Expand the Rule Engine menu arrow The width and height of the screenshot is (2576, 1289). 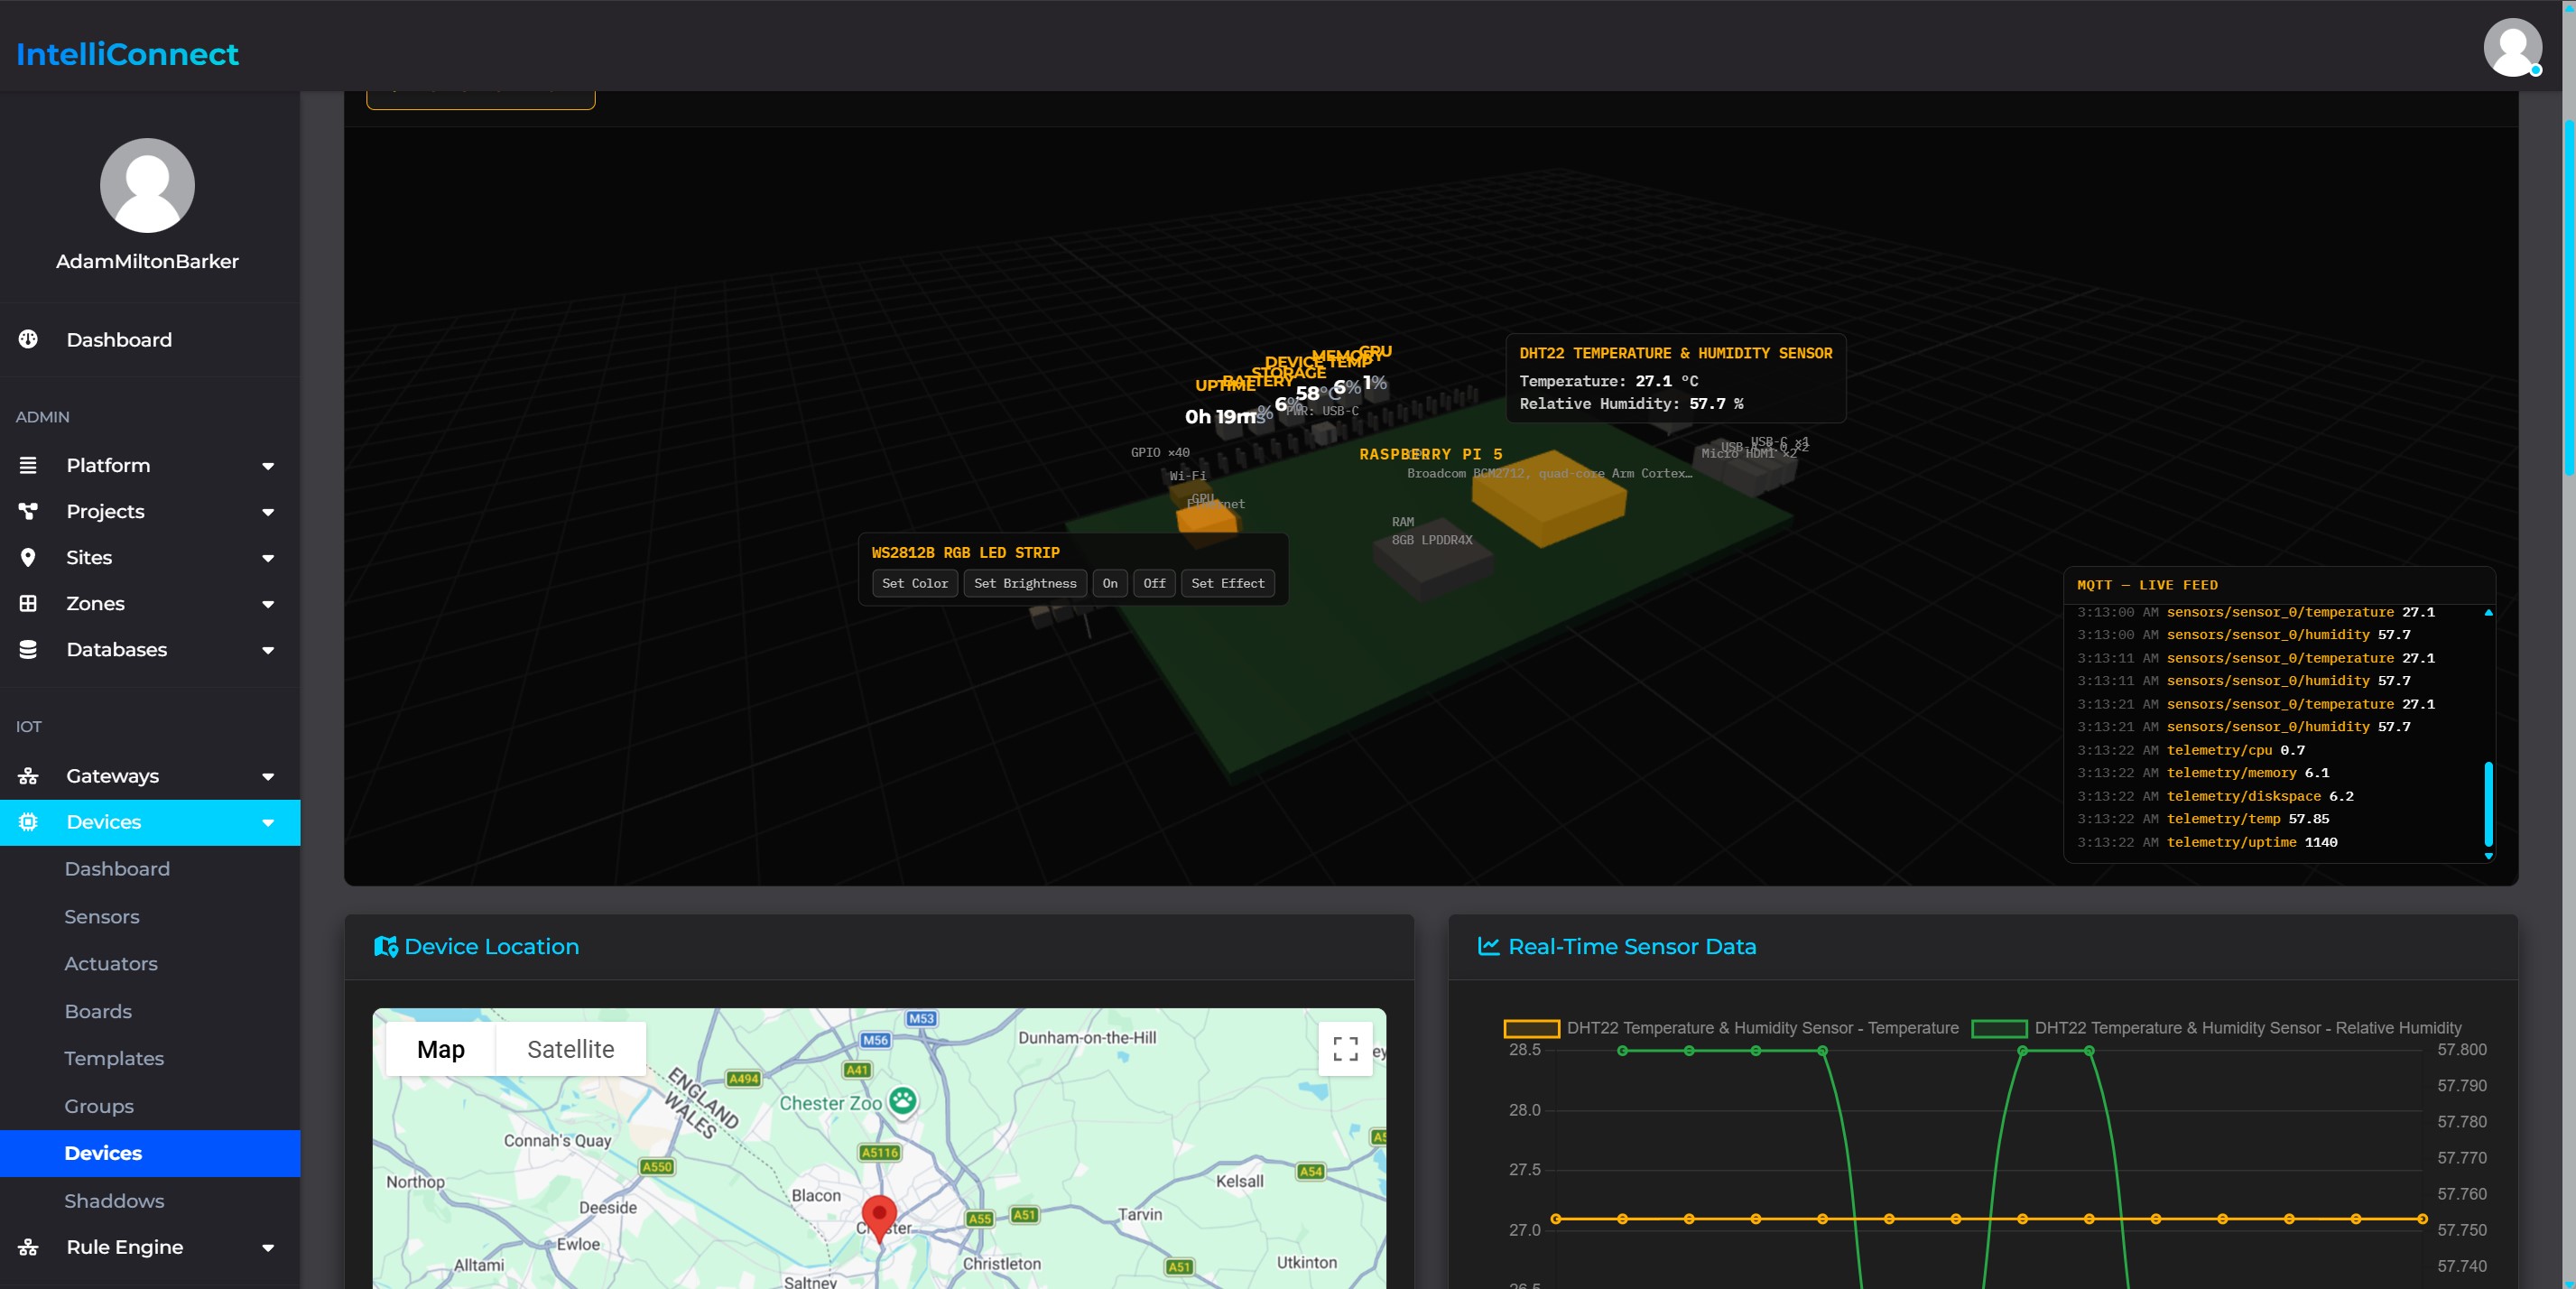click(268, 1248)
